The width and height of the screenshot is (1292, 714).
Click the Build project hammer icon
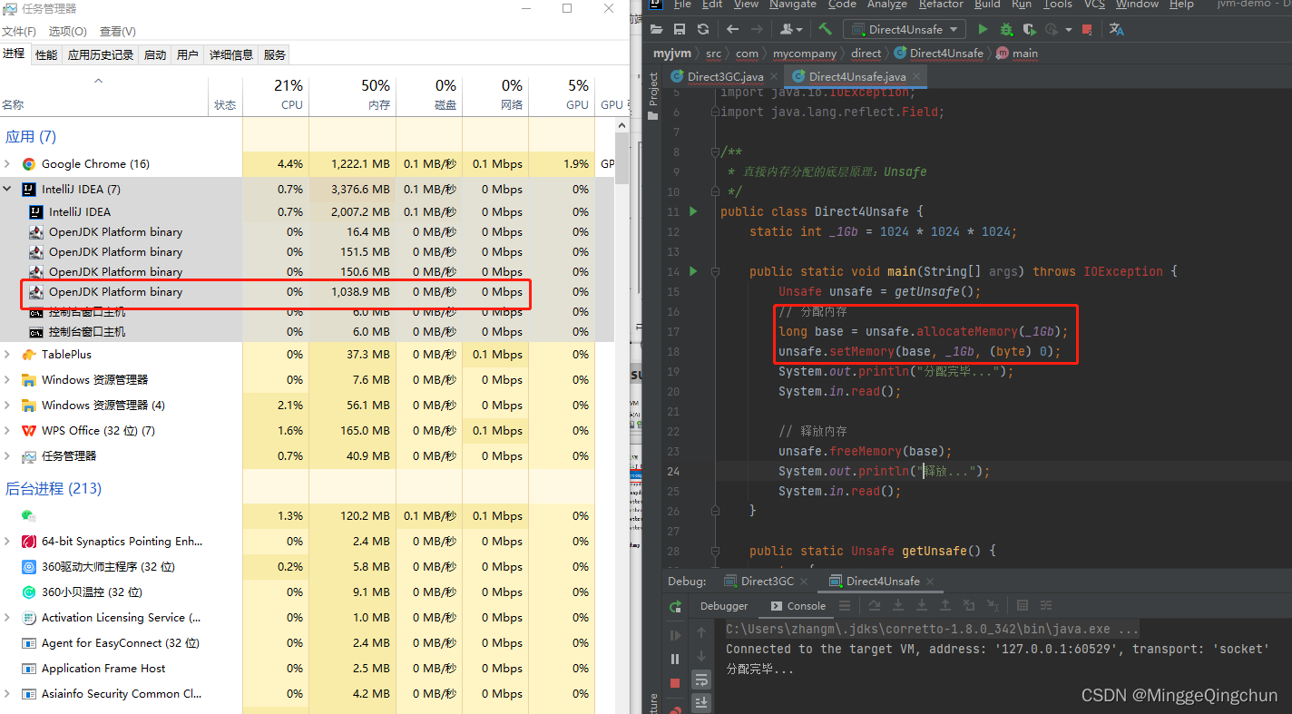point(825,30)
